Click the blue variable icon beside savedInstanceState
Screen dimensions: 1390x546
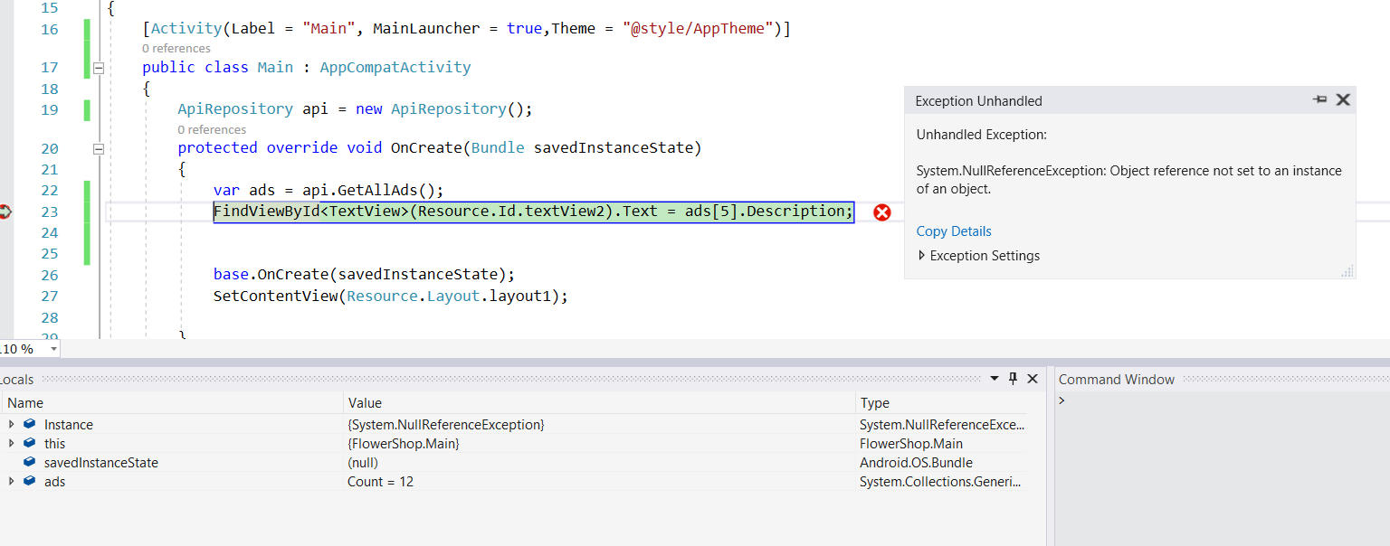click(x=30, y=463)
